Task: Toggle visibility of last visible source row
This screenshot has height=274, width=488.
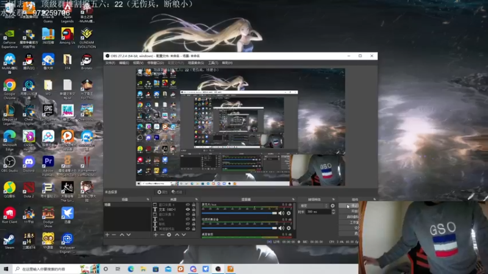Action: (x=188, y=229)
